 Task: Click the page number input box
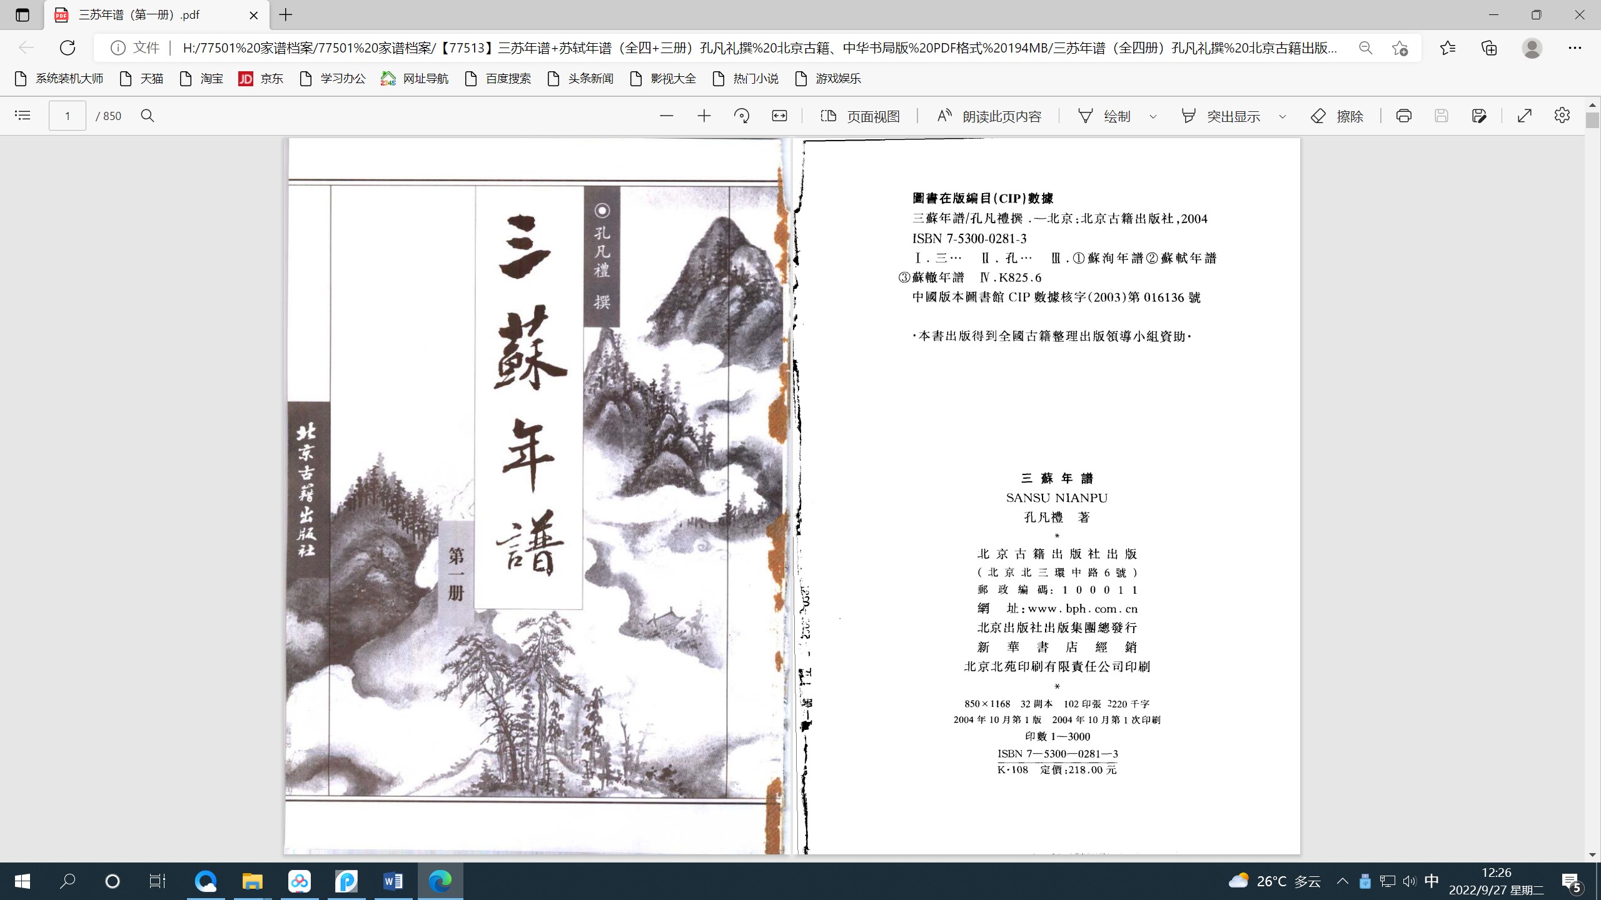tap(68, 116)
